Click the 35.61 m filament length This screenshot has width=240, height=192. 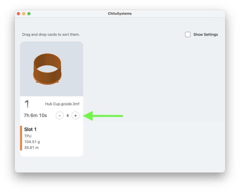pyautogui.click(x=31, y=148)
